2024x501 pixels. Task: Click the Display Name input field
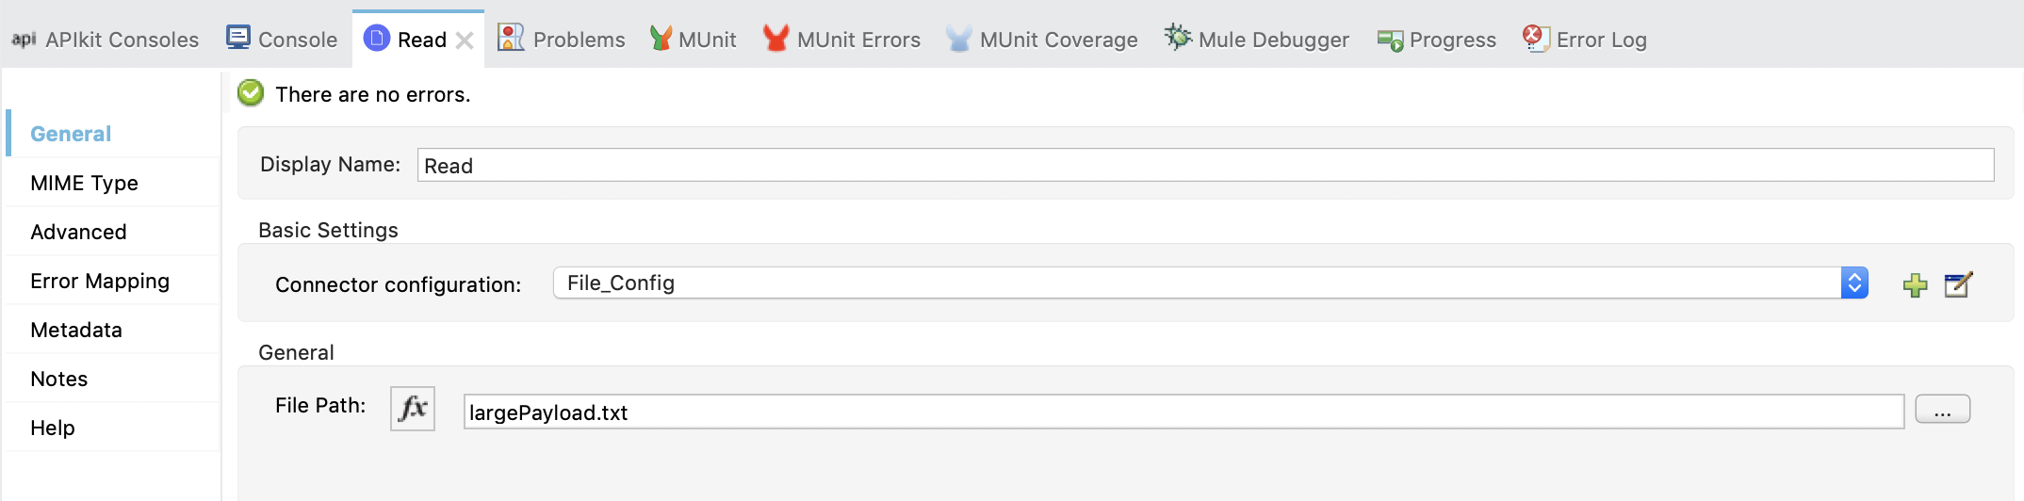click(x=1204, y=166)
